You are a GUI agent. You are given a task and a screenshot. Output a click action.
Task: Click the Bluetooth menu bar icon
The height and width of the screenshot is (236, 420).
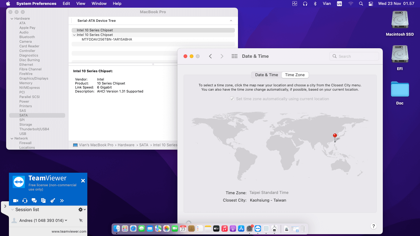point(315,4)
